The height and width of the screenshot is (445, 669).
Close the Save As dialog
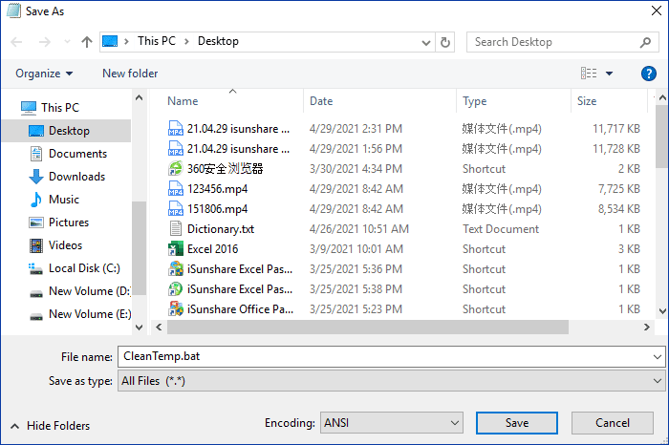tap(657, 11)
